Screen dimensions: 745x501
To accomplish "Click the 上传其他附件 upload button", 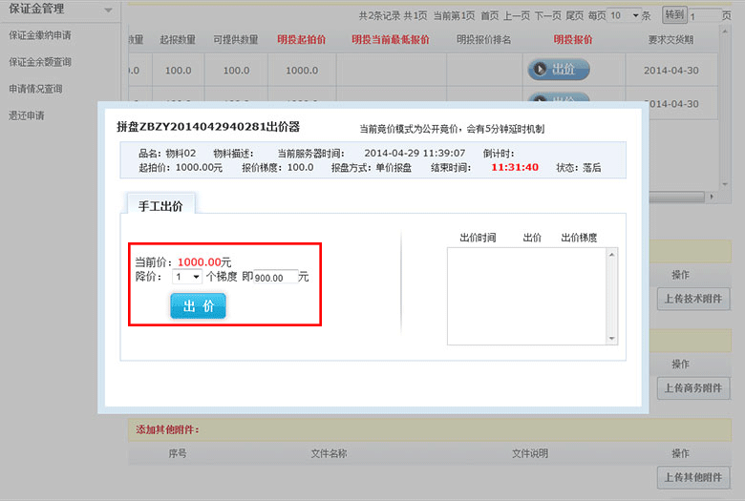I will tap(693, 477).
